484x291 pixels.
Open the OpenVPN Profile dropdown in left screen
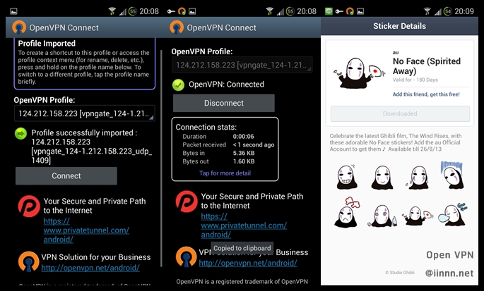pos(84,113)
